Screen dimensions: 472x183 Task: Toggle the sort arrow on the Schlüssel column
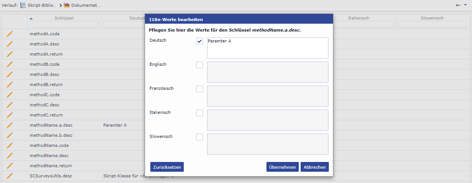pos(31,18)
